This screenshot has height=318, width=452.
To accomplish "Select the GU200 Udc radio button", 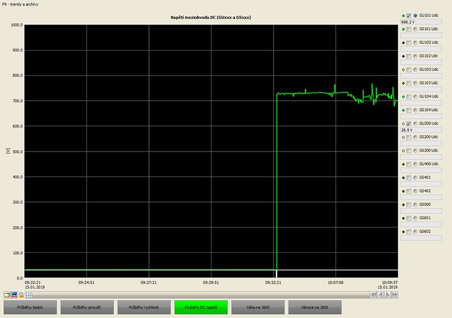I will click(415, 124).
